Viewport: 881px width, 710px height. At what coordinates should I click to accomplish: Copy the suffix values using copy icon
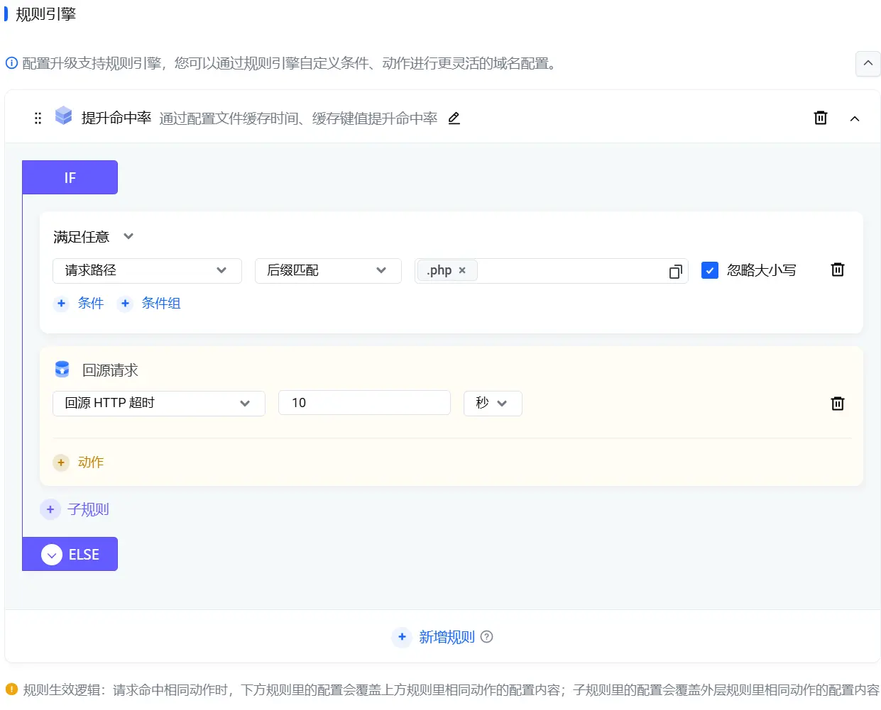675,271
